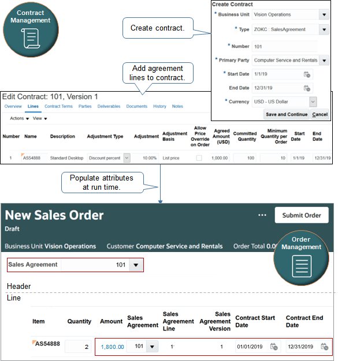
Task: Click the contract Number field 101
Action: [x=284, y=47]
